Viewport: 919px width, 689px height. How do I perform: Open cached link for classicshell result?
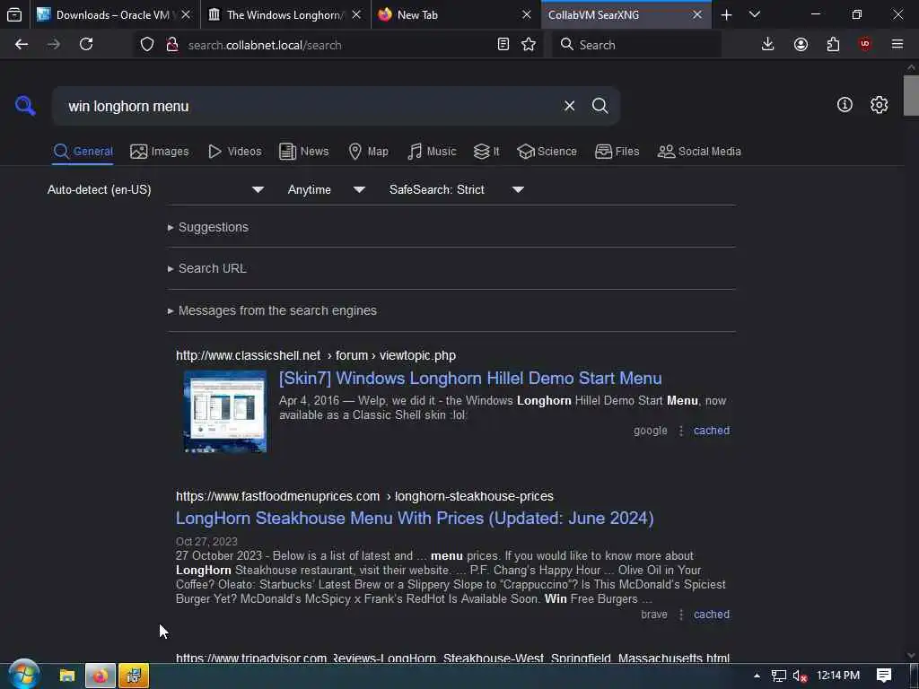click(x=712, y=431)
